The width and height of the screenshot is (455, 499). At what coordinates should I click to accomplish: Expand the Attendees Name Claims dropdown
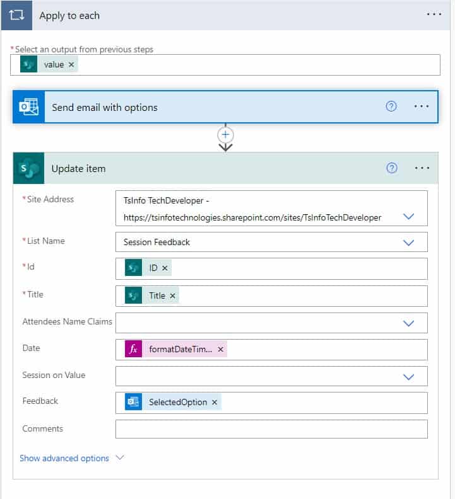point(409,324)
